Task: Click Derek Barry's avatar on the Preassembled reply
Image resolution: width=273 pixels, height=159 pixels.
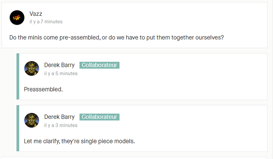Action: click(32, 68)
